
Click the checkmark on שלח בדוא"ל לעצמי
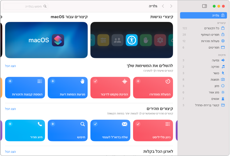pyautogui.click(x=95, y=124)
